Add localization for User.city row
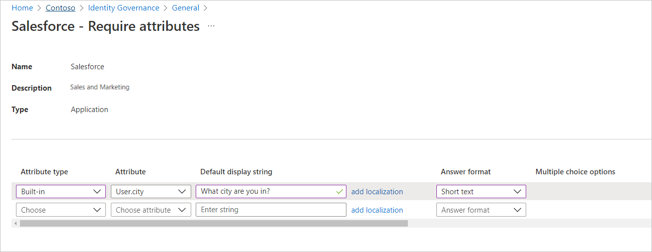This screenshot has width=652, height=252. tap(377, 192)
